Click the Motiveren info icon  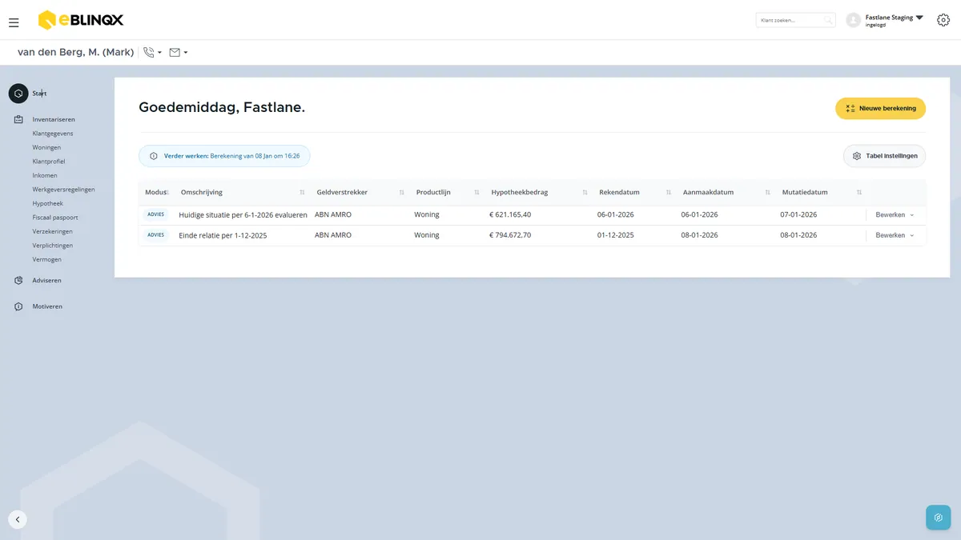pos(18,306)
